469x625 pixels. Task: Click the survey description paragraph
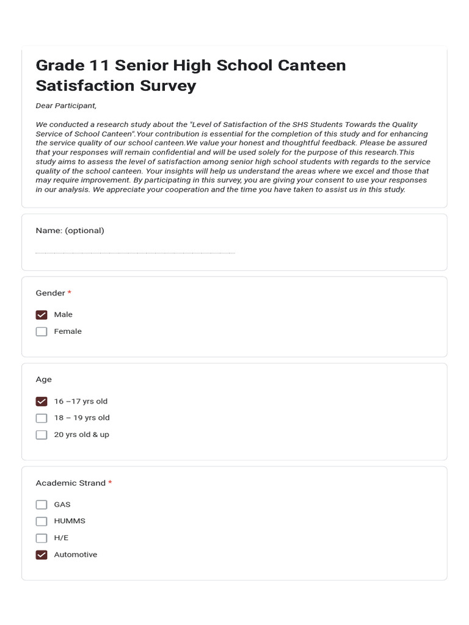click(232, 157)
